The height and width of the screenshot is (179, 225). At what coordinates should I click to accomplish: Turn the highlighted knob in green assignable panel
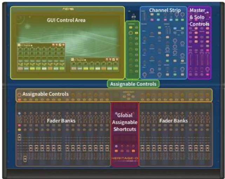click(131, 33)
